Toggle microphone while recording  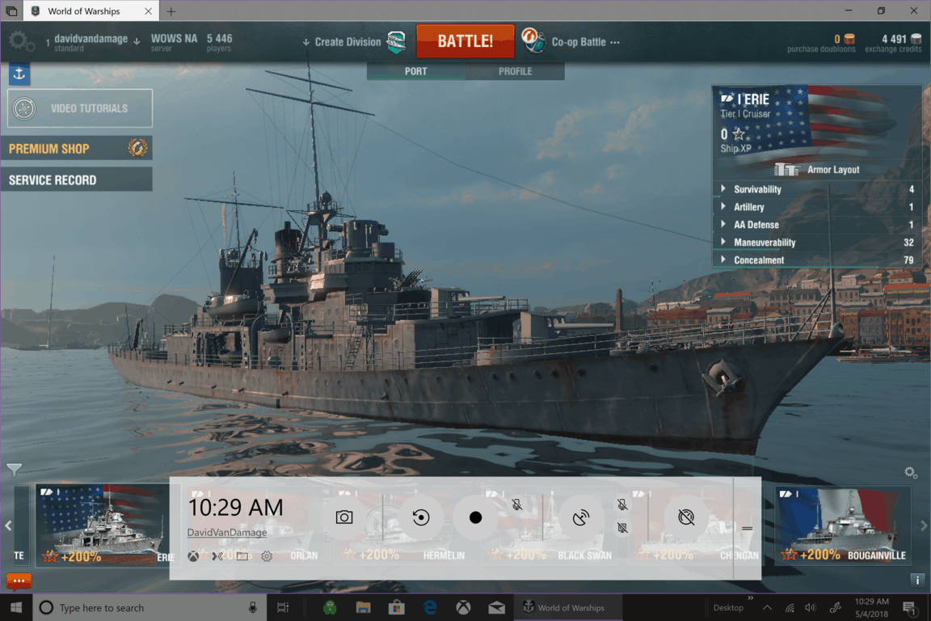pos(517,505)
